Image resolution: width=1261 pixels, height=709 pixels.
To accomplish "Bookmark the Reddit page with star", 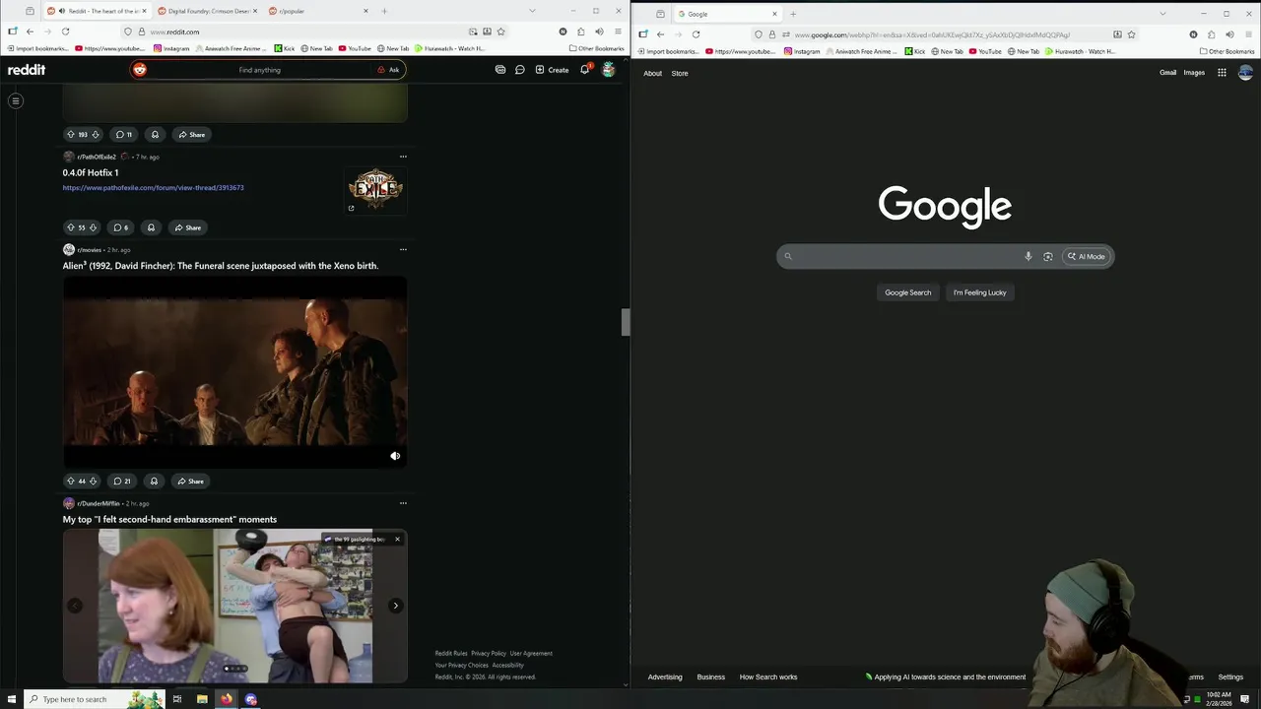I will 500,32.
